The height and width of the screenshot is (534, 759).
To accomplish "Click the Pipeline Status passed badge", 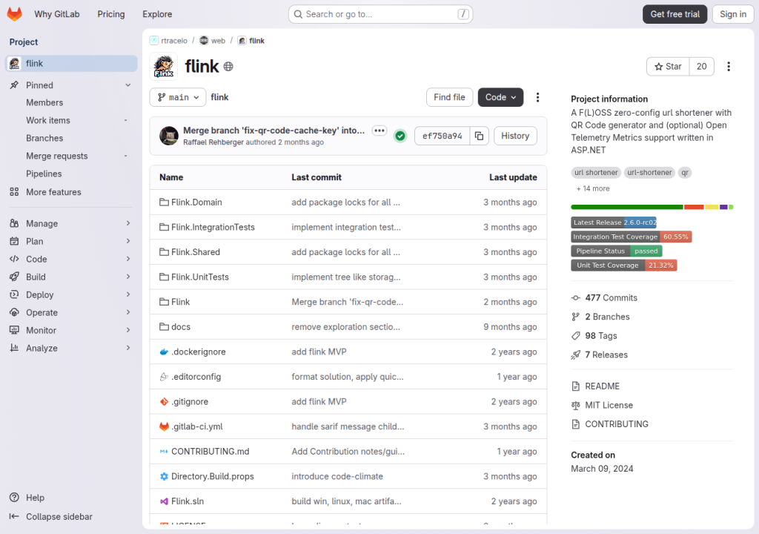I will point(617,251).
